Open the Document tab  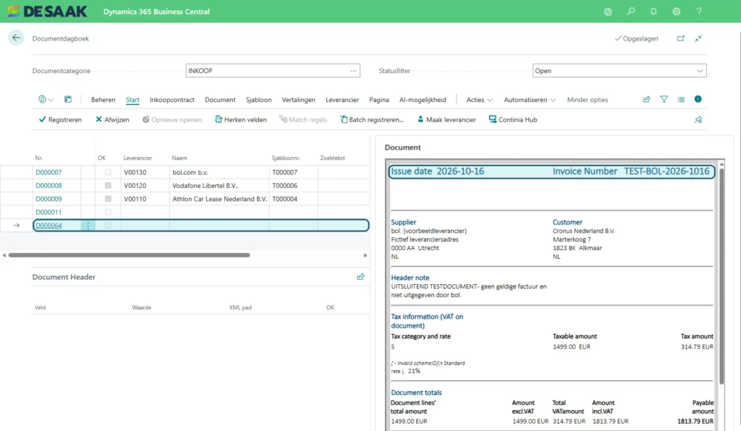point(220,100)
